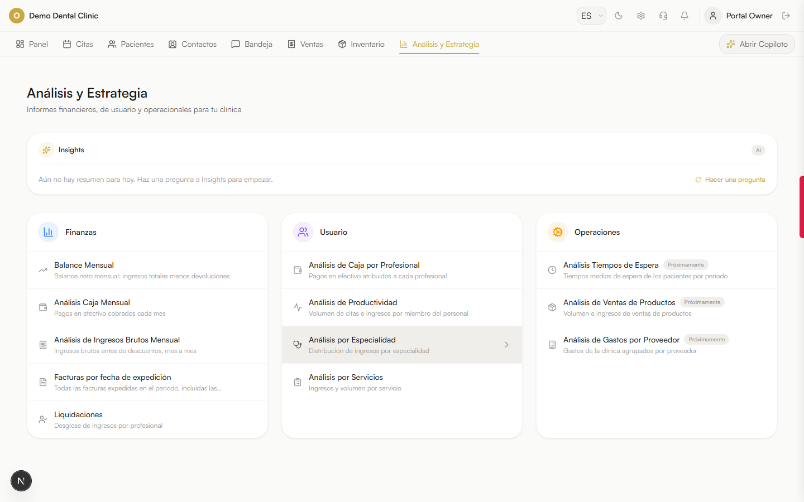Select Análisis Tiempos de Espera item
This screenshot has height=502, width=804.
(x=657, y=270)
